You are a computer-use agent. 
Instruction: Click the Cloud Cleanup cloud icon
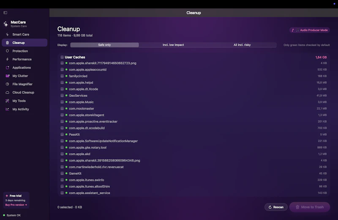(7, 92)
